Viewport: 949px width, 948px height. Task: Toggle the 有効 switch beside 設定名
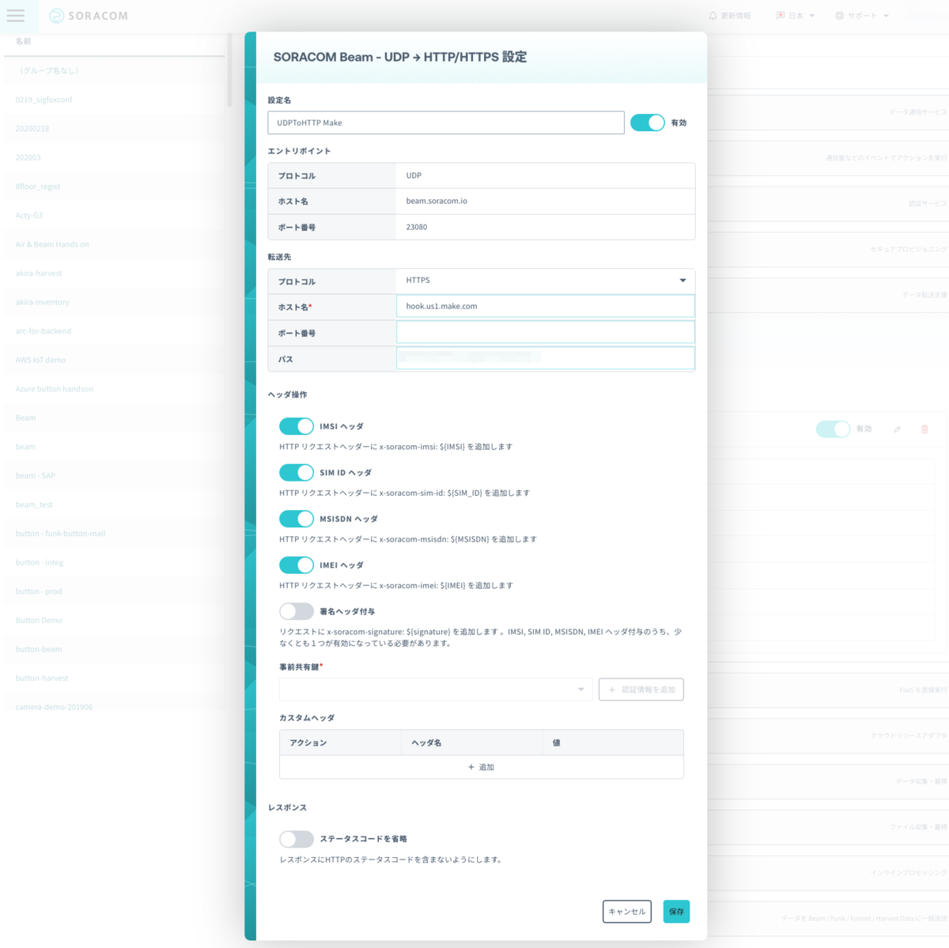click(647, 123)
